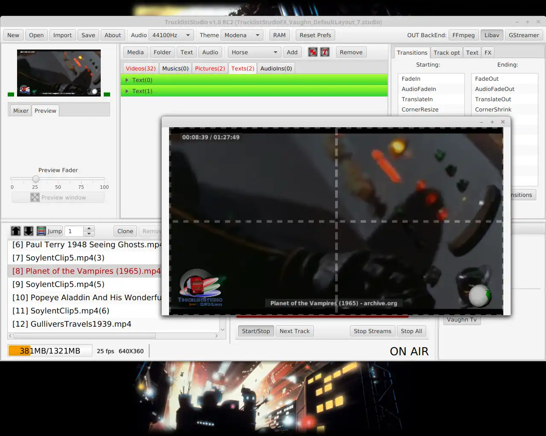
Task: Open the FX tab
Action: pos(488,53)
